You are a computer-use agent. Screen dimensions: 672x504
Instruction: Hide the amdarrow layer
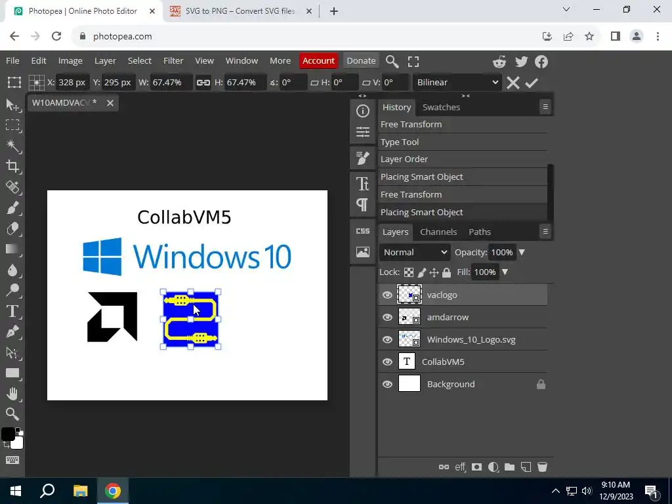(387, 317)
